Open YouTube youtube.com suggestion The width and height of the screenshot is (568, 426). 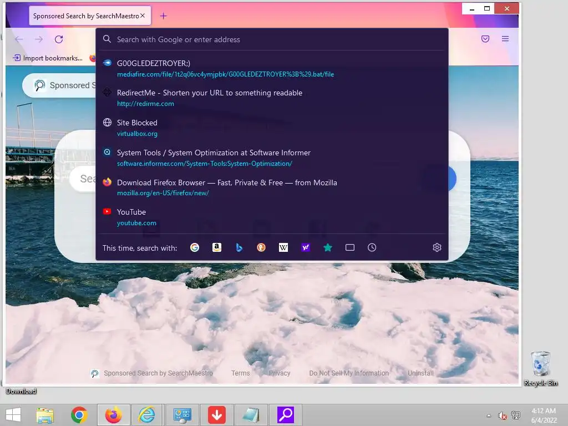[272, 217]
